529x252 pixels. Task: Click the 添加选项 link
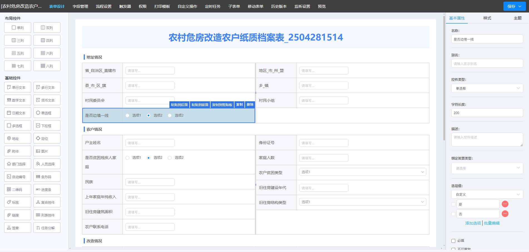click(473, 223)
